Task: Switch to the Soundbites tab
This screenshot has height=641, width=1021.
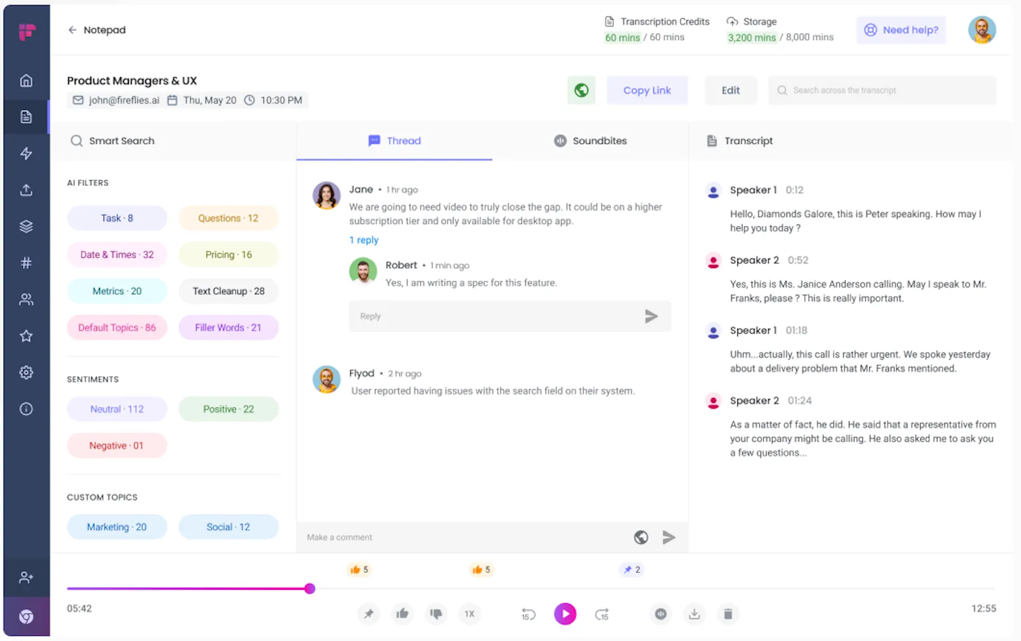Action: coord(590,141)
